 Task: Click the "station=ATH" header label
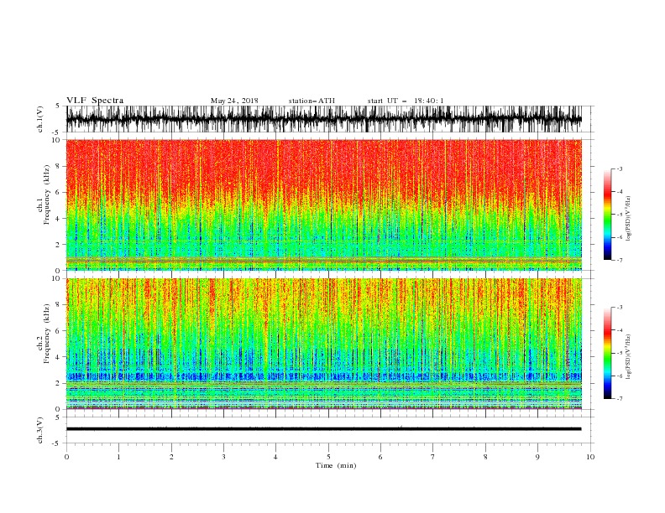point(312,101)
